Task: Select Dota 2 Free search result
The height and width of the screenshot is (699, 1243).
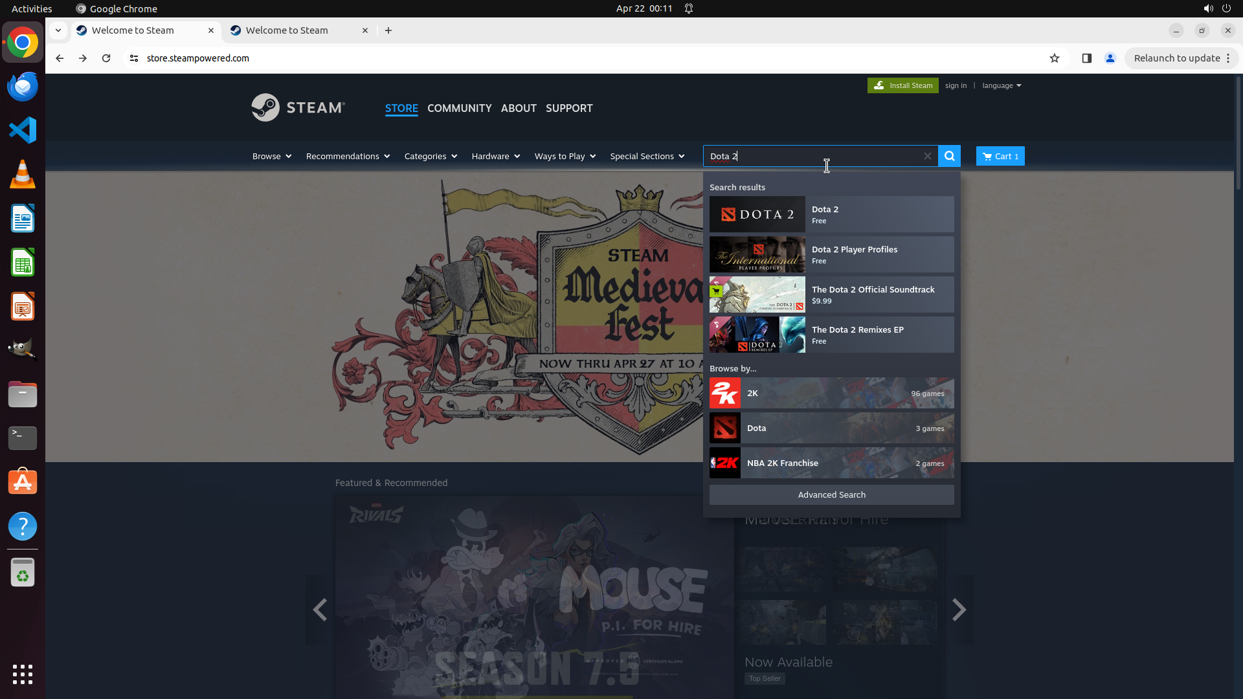Action: [x=831, y=214]
